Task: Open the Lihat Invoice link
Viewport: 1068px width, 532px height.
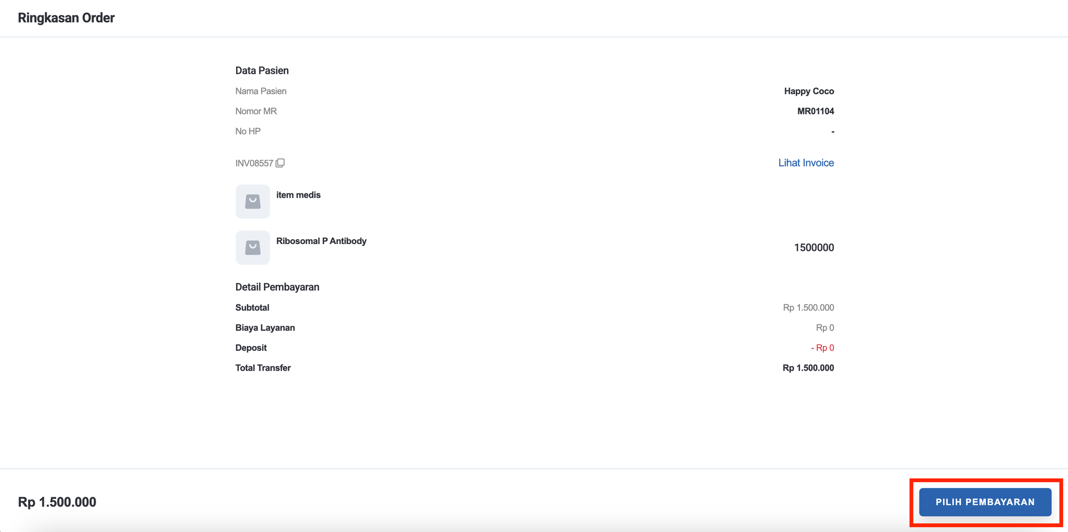Action: point(805,163)
